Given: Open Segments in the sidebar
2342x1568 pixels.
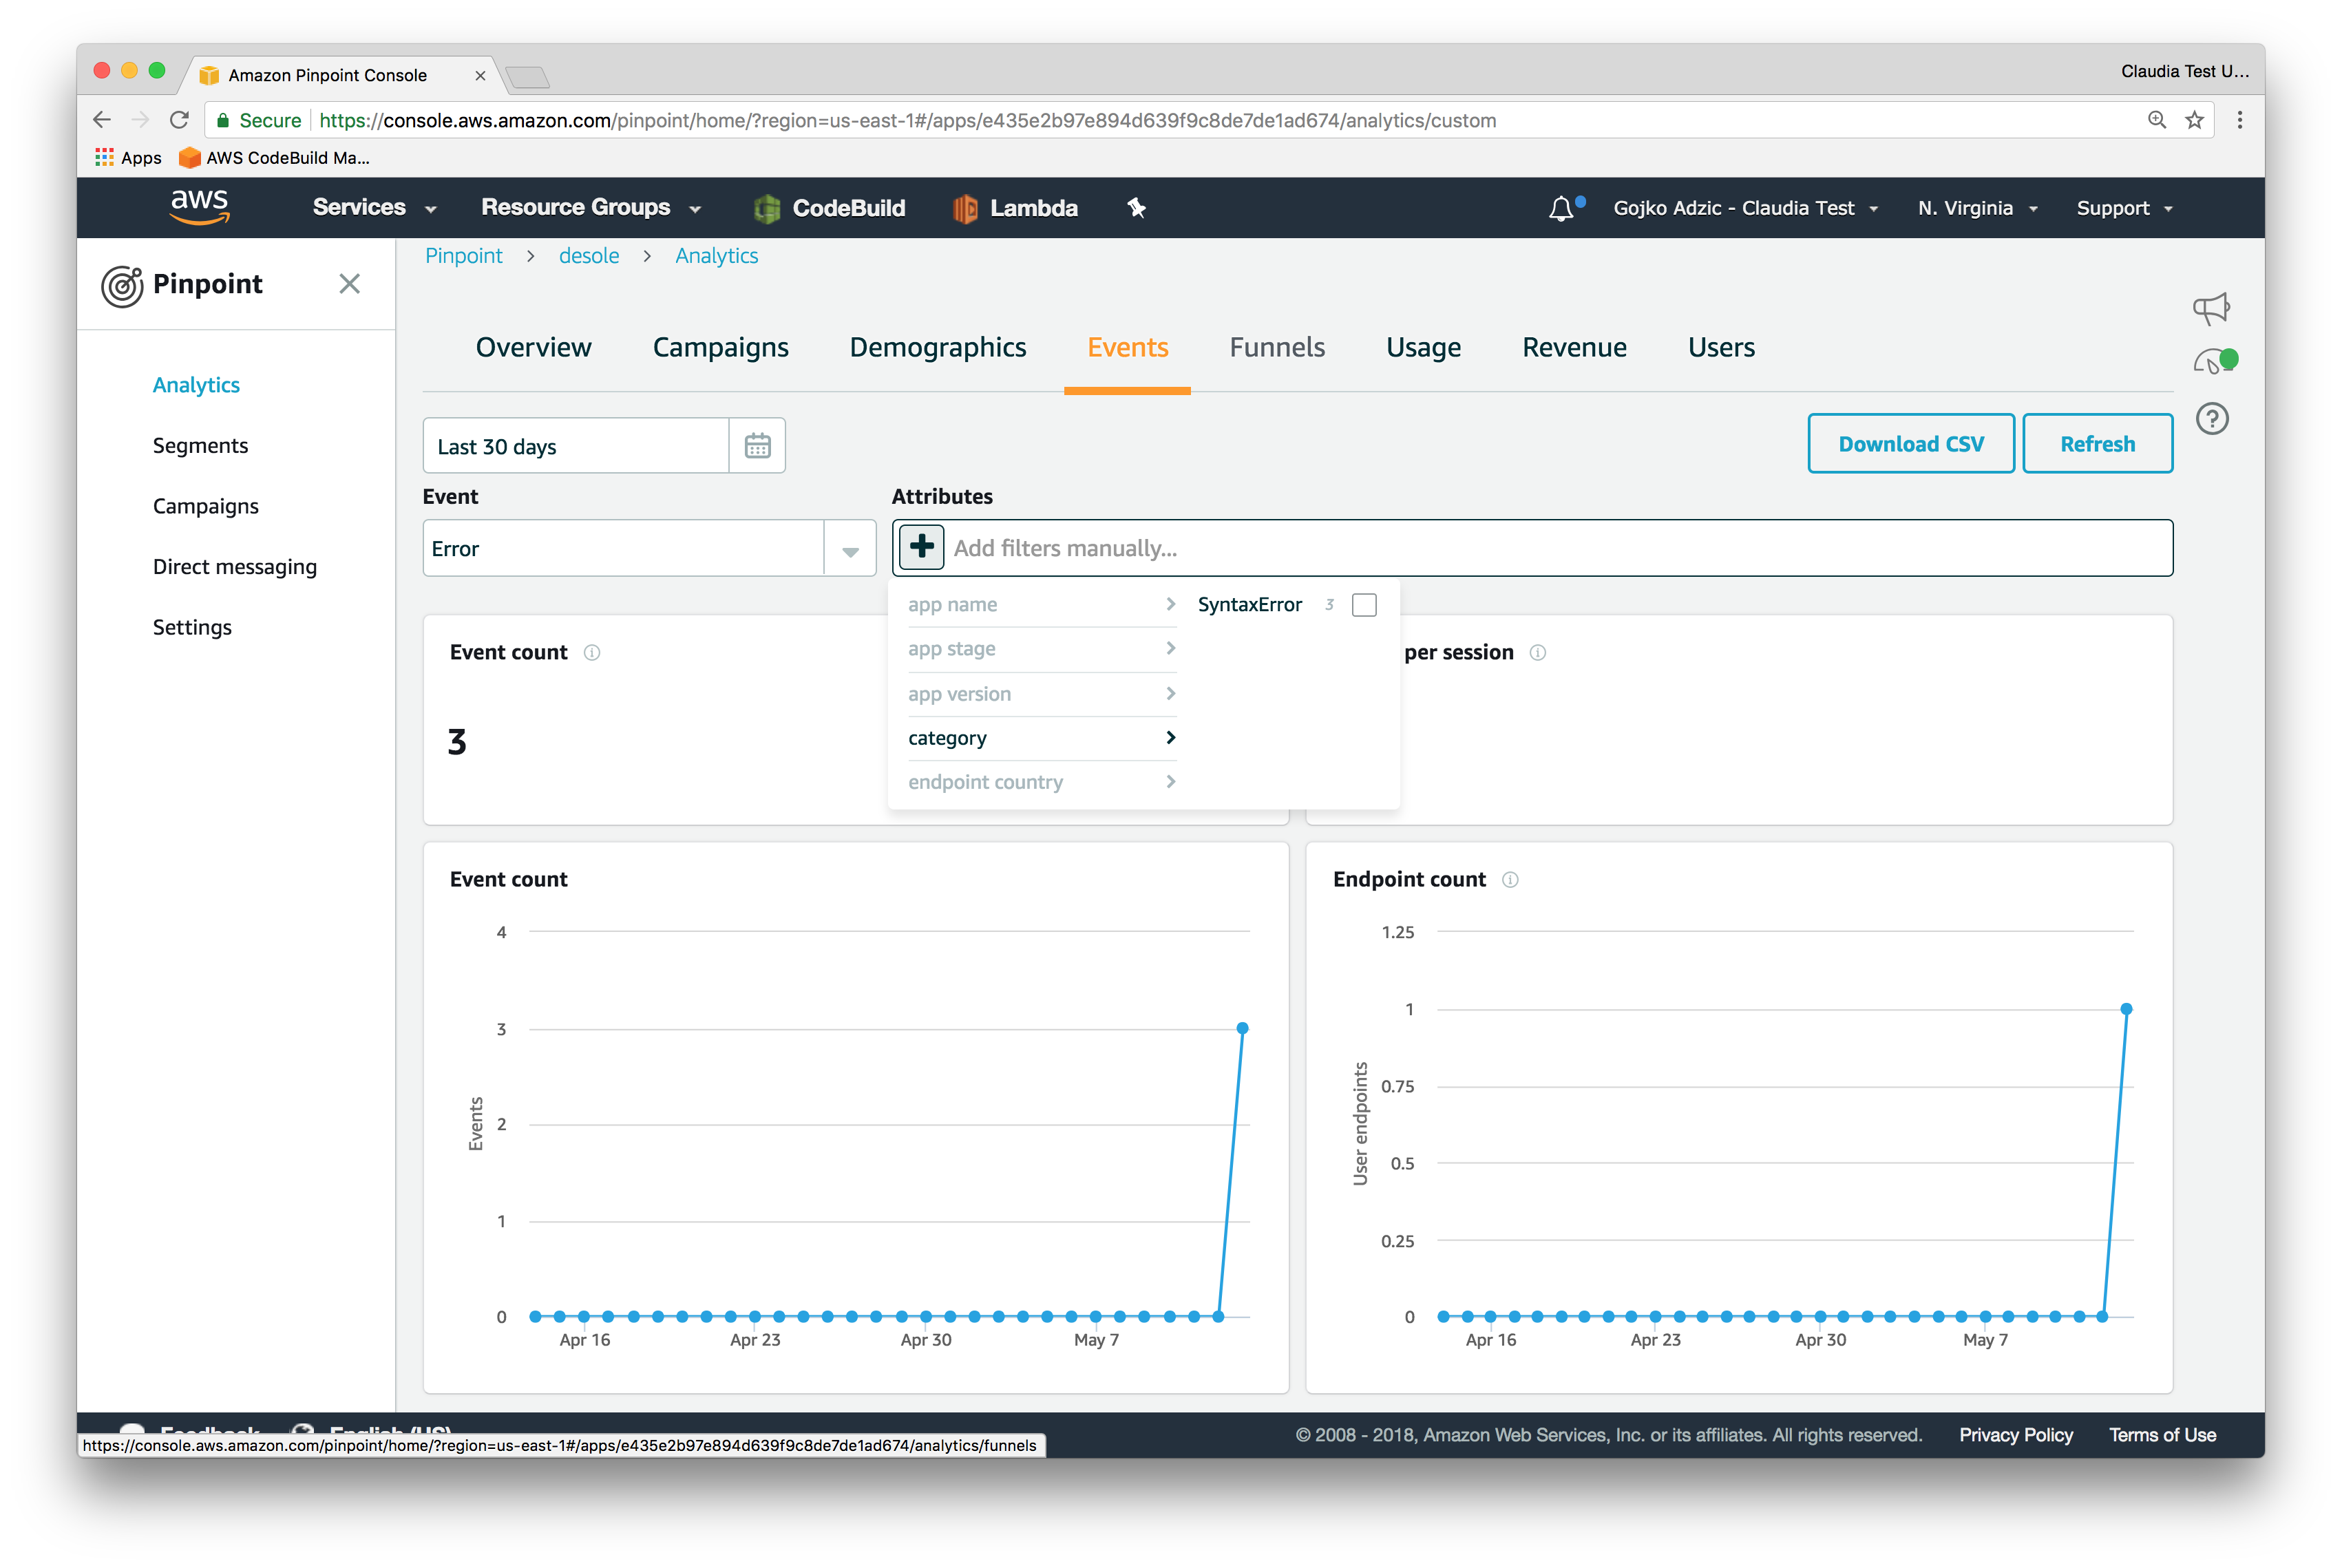Looking at the screenshot, I should point(200,446).
